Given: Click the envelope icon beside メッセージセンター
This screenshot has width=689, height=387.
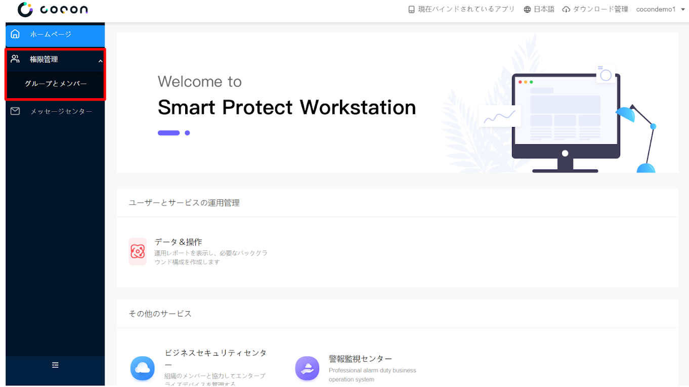Looking at the screenshot, I should 15,111.
